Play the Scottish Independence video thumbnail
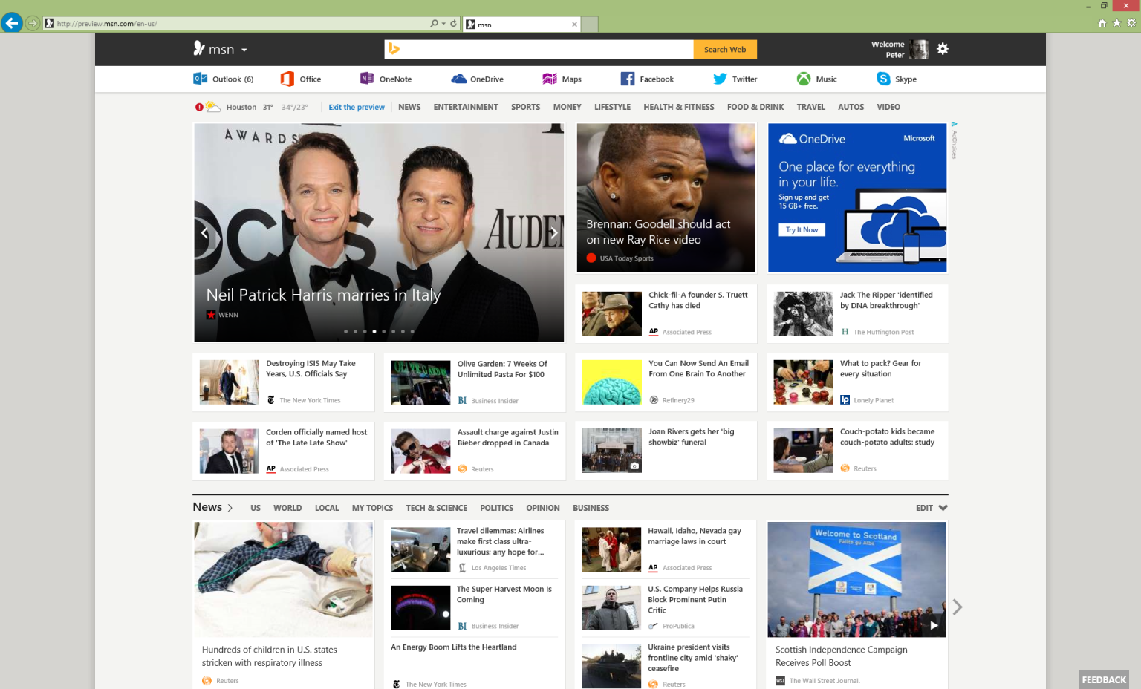Viewport: 1141px width, 689px height. coord(933,624)
